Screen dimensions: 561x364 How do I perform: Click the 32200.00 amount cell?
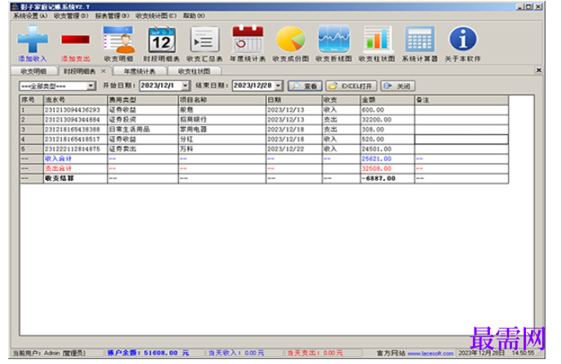387,120
